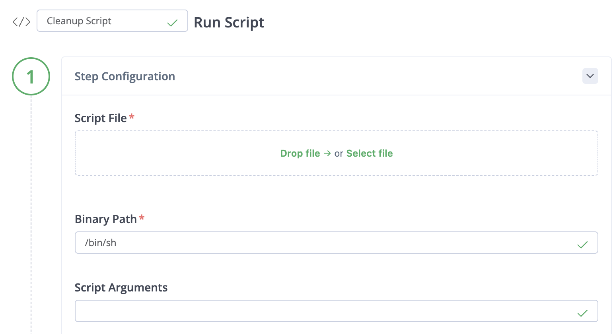Click the Drop file text link
The height and width of the screenshot is (334, 615).
300,153
